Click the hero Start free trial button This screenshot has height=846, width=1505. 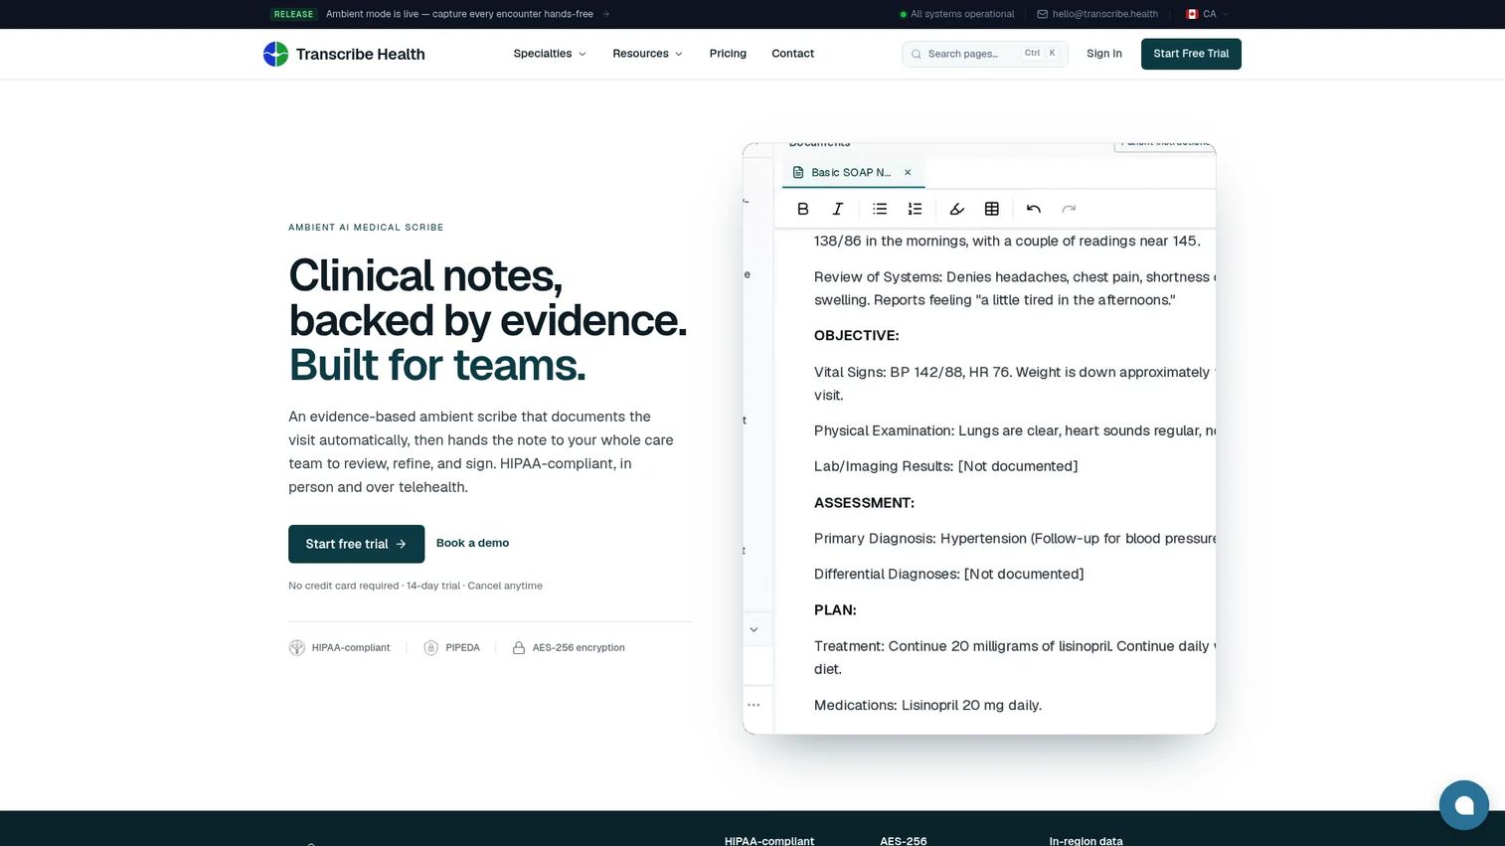[356, 544]
